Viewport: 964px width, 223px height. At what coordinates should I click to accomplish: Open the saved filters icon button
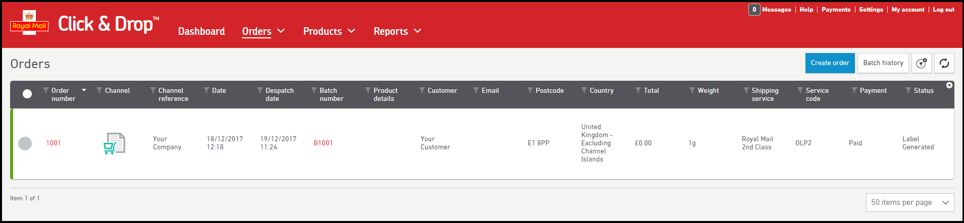[x=921, y=63]
